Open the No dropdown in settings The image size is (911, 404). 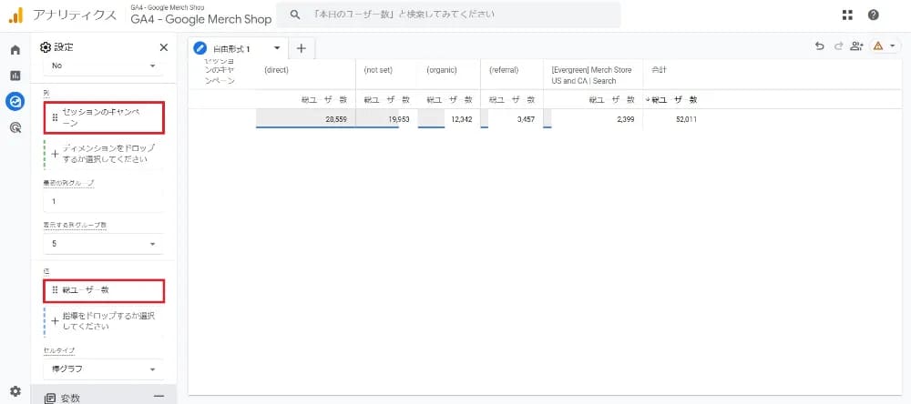(104, 66)
